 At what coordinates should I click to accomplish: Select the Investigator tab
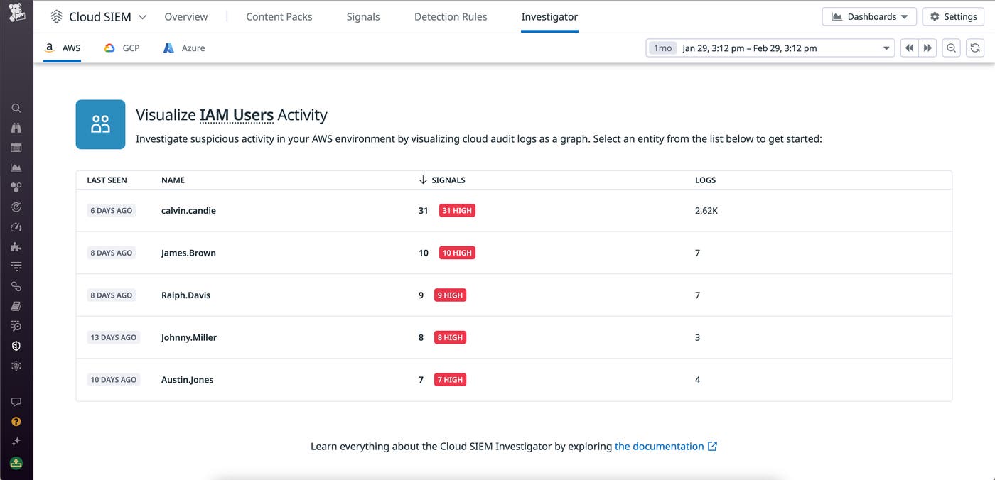(549, 16)
